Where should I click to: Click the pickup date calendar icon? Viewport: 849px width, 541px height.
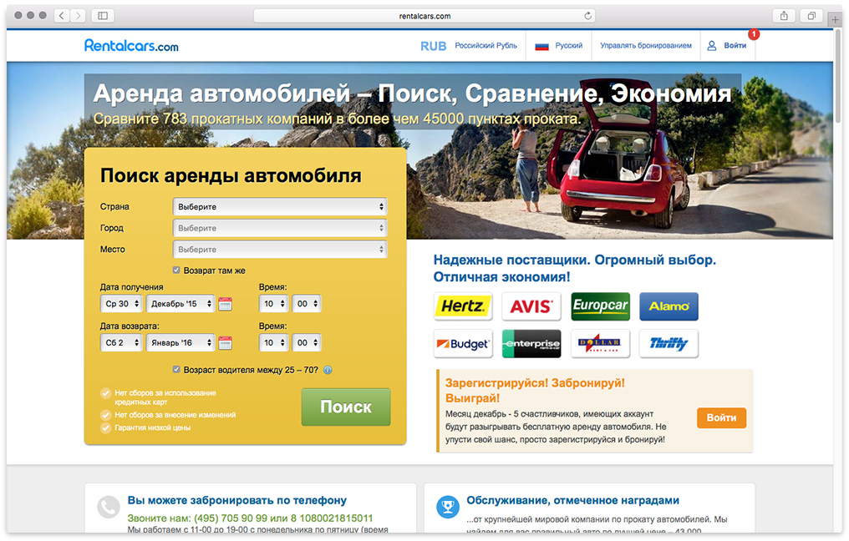coord(225,304)
